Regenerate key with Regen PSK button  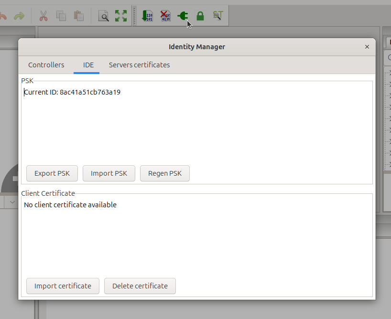pos(165,173)
